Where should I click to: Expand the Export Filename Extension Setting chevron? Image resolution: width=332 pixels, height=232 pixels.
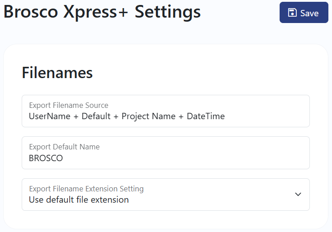298,194
